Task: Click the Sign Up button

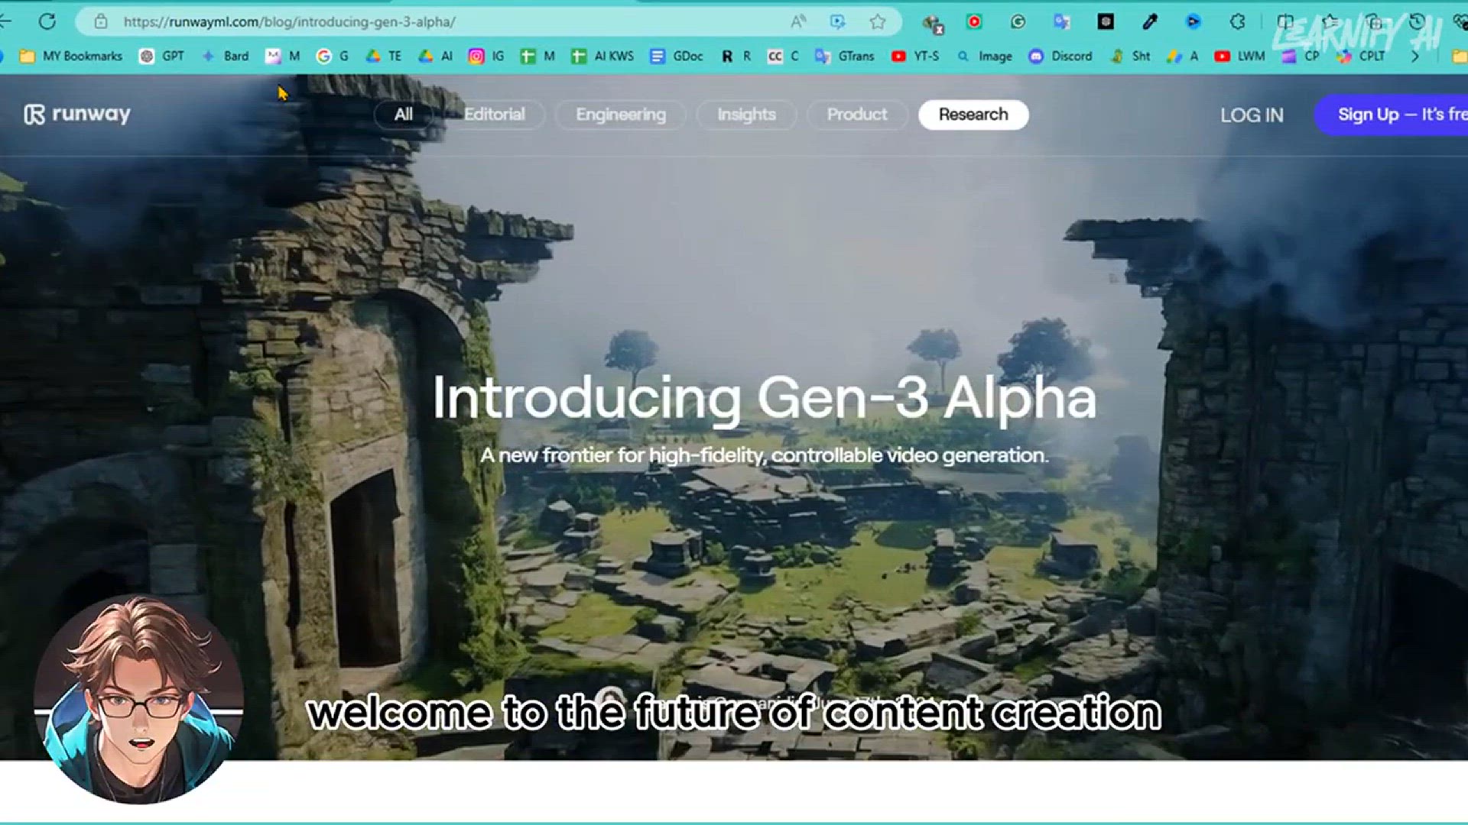Action: click(x=1399, y=115)
